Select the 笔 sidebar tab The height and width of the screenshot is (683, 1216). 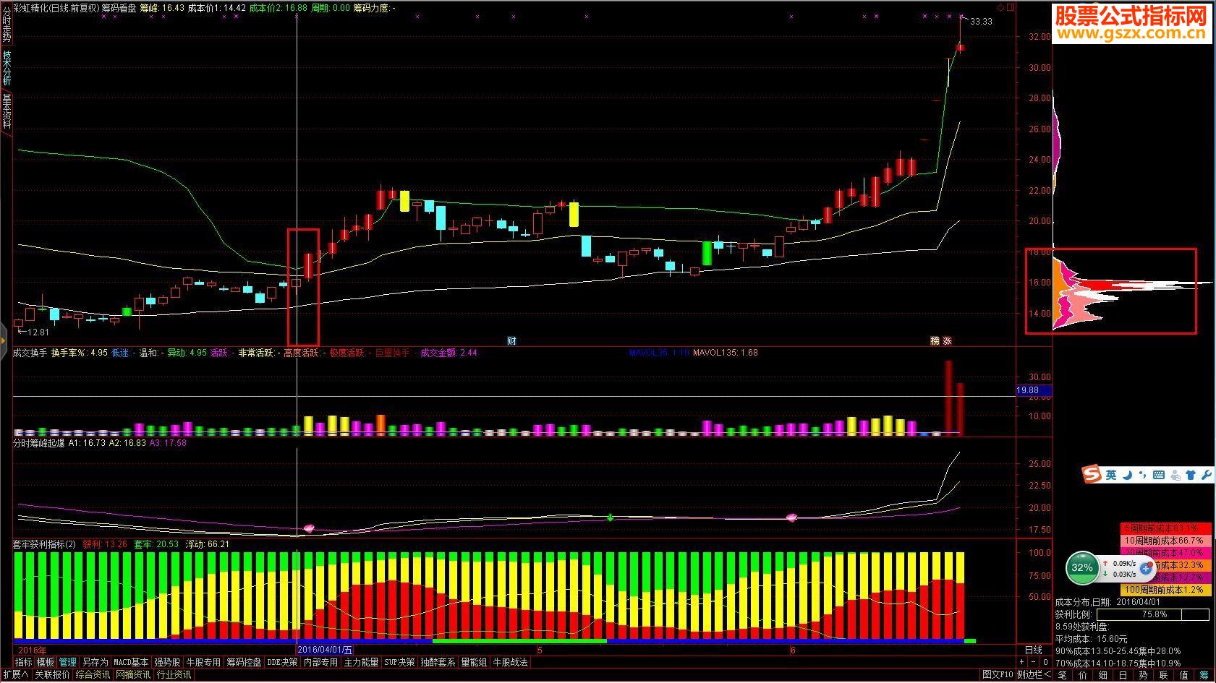click(1062, 676)
